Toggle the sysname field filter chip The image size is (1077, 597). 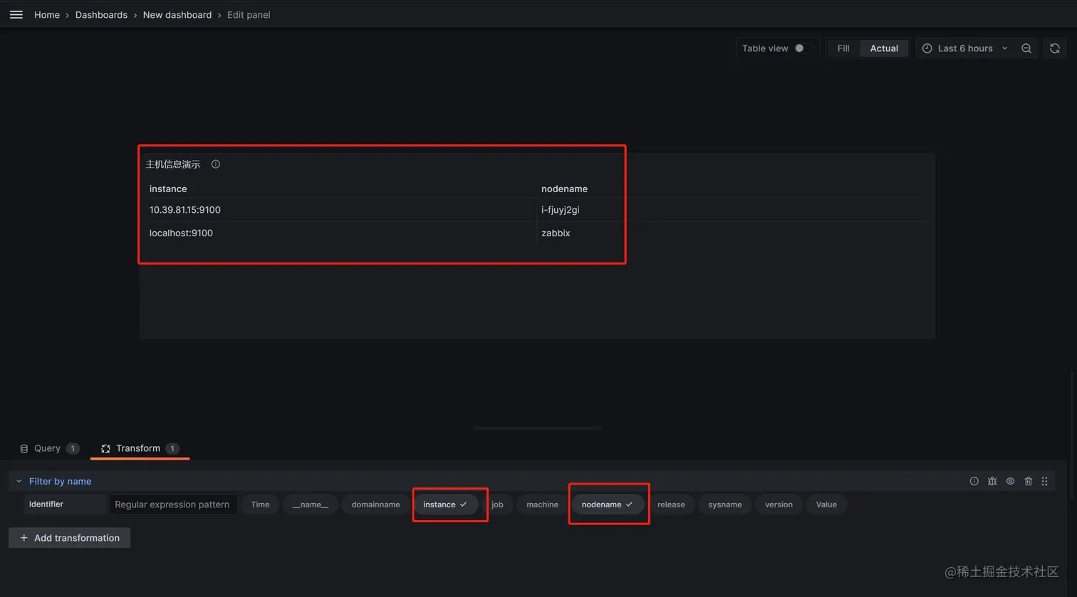pos(725,504)
